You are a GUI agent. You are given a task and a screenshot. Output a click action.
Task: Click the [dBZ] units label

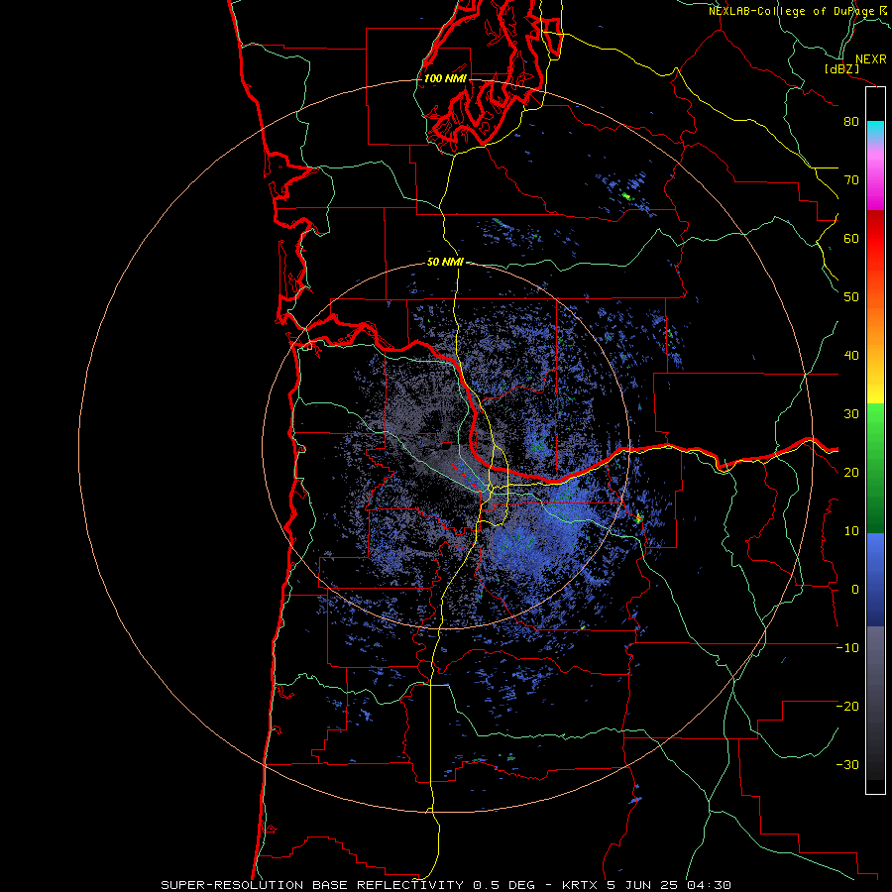841,69
